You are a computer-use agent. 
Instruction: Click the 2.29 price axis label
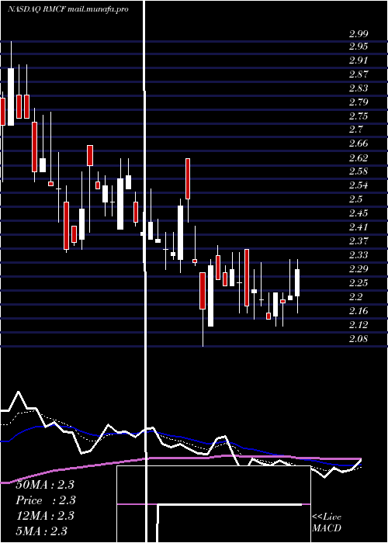[x=359, y=268]
